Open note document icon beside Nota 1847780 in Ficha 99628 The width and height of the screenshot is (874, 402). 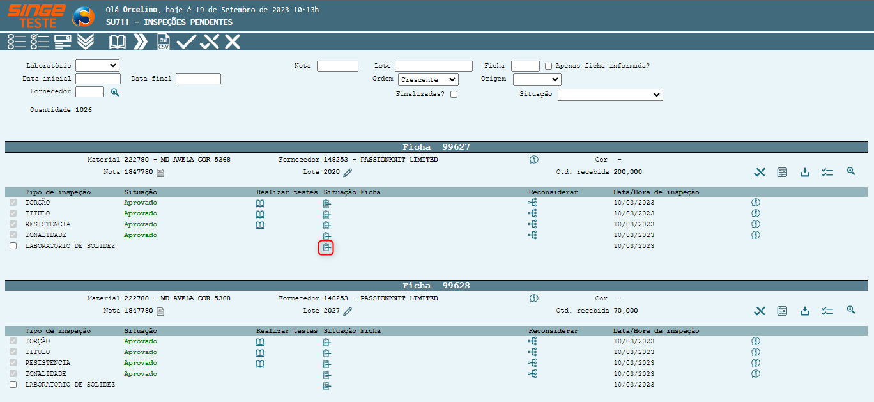click(x=160, y=311)
